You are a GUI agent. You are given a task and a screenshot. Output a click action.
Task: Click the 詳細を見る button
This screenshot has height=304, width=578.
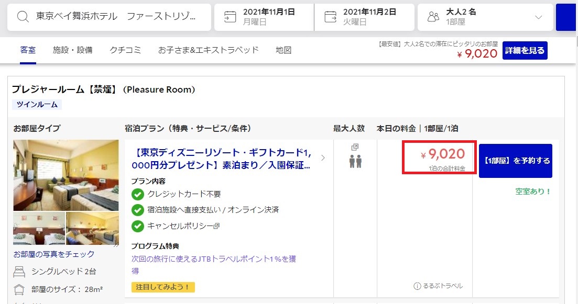525,50
